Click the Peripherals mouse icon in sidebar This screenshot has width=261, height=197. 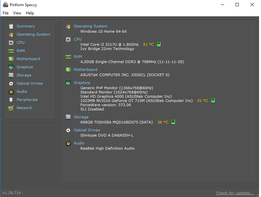pos(11,100)
